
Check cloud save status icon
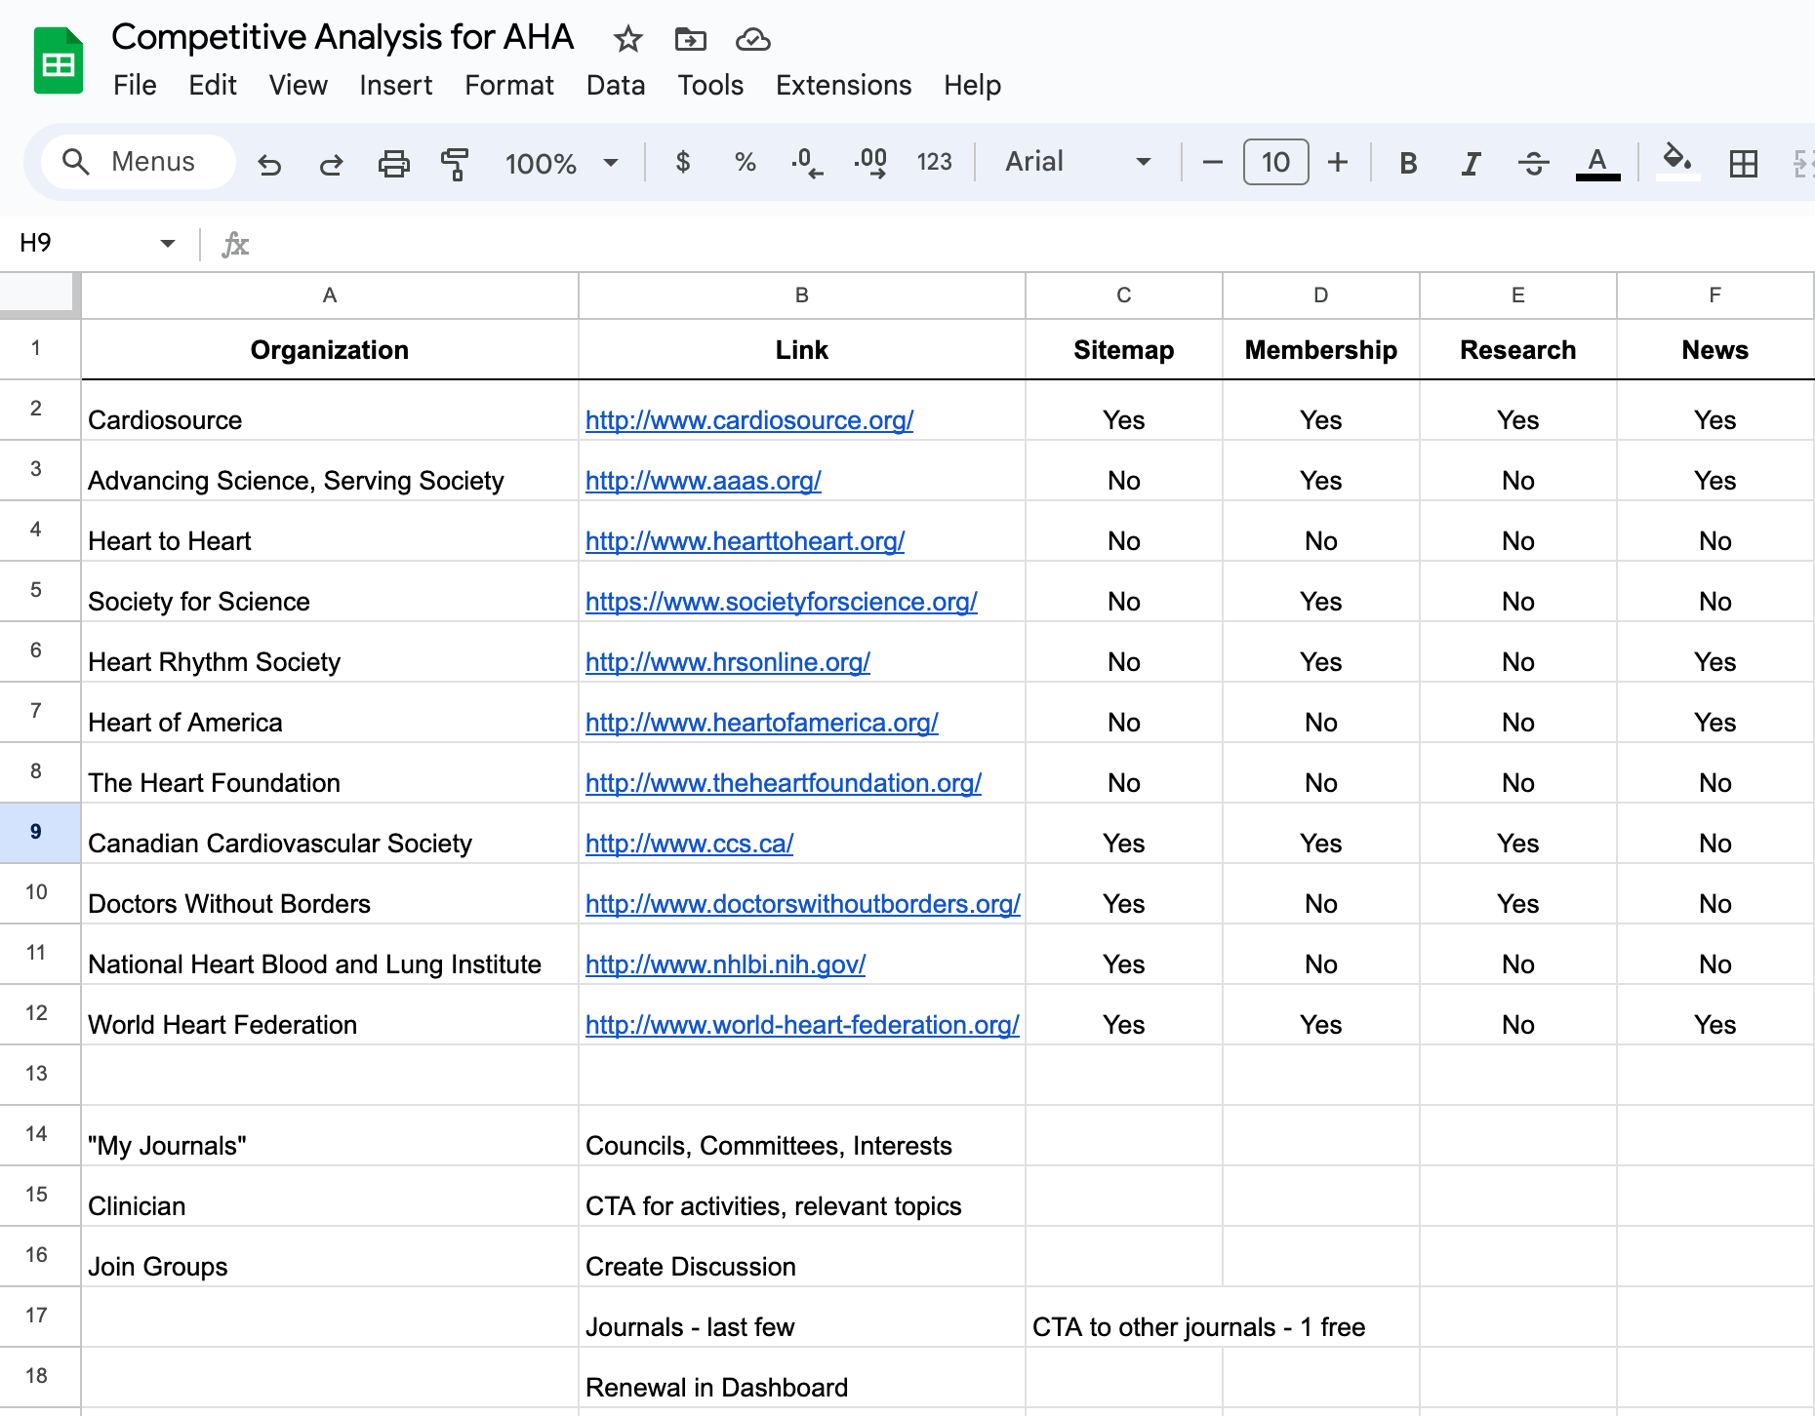[x=752, y=39]
